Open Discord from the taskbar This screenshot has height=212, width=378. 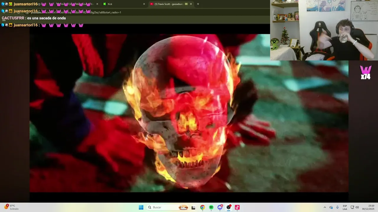[x=220, y=207]
